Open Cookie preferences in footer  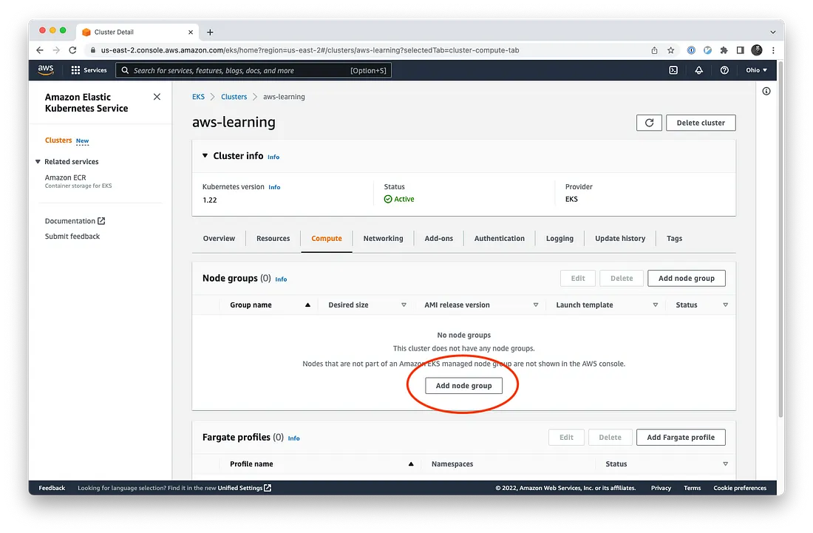[739, 488]
